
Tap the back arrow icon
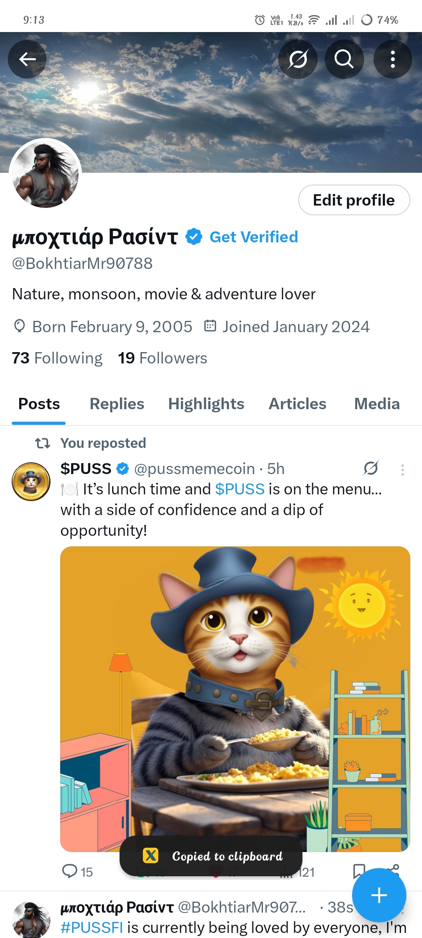(x=27, y=59)
